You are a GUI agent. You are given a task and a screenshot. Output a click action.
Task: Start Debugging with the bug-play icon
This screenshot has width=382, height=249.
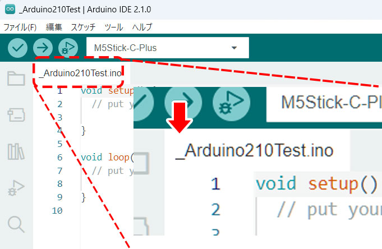[x=68, y=48]
